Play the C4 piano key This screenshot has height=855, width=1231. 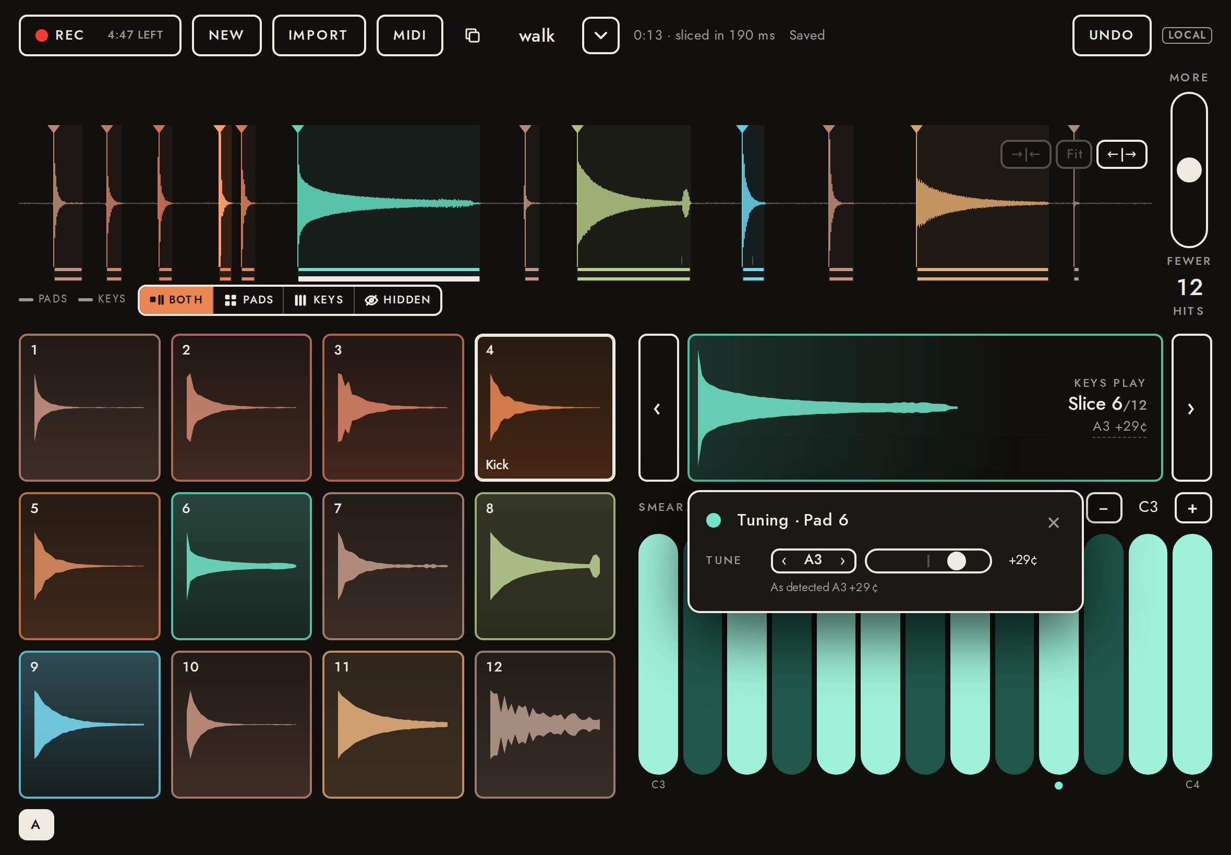[1192, 654]
